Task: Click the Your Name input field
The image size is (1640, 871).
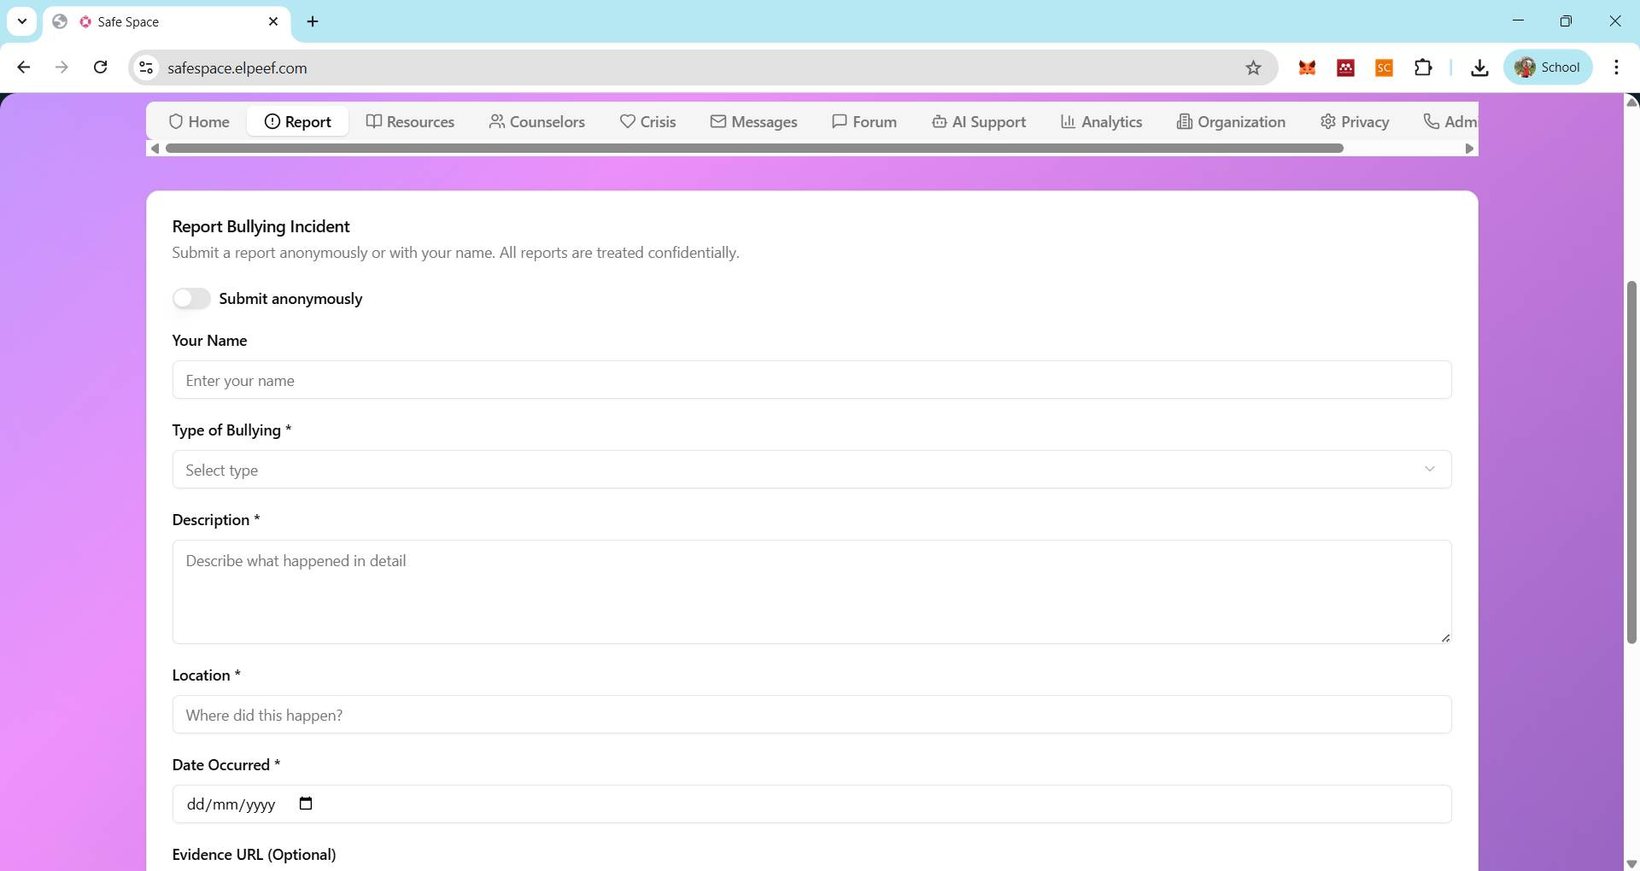Action: (811, 380)
